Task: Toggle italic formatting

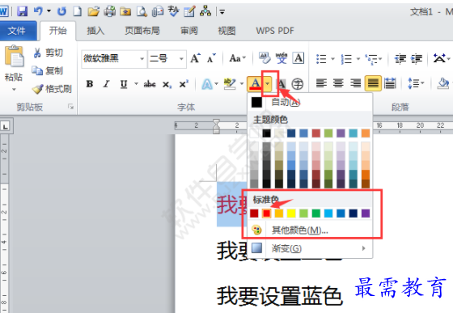Action: [106, 84]
